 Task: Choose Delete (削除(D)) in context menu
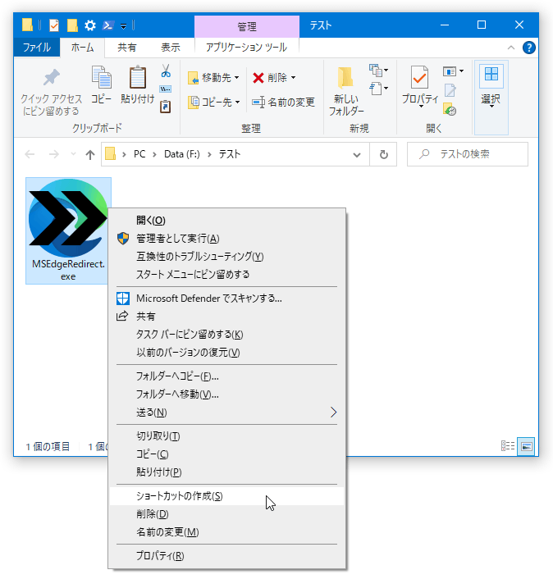226,514
